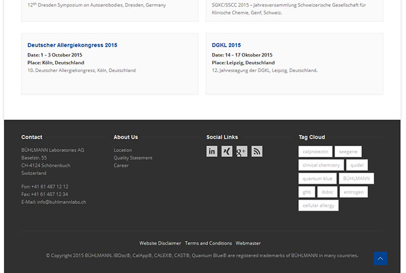The height and width of the screenshot is (273, 406).
Task: Click 'Date: 1 - 3 October 2015'
Action: tap(55, 55)
